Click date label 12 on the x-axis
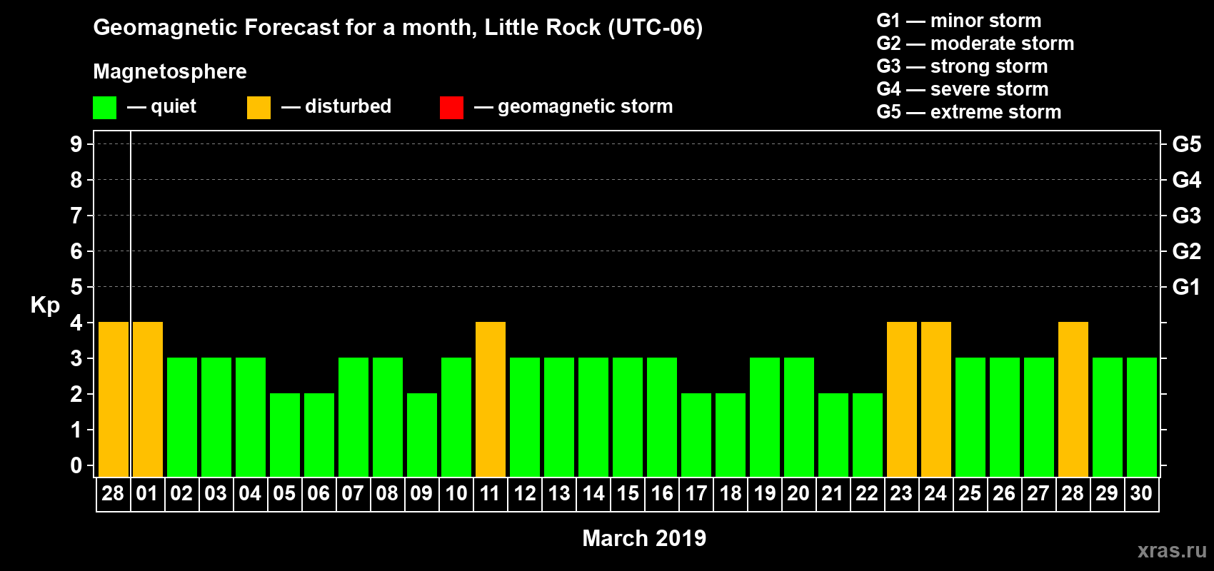The image size is (1214, 571). point(525,493)
